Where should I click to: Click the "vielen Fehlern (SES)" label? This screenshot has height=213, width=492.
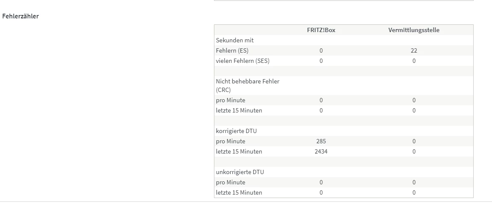[x=243, y=61]
